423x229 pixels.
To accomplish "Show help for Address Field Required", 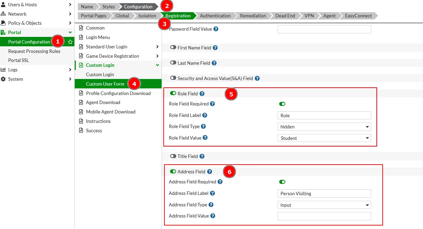I will tap(220, 182).
